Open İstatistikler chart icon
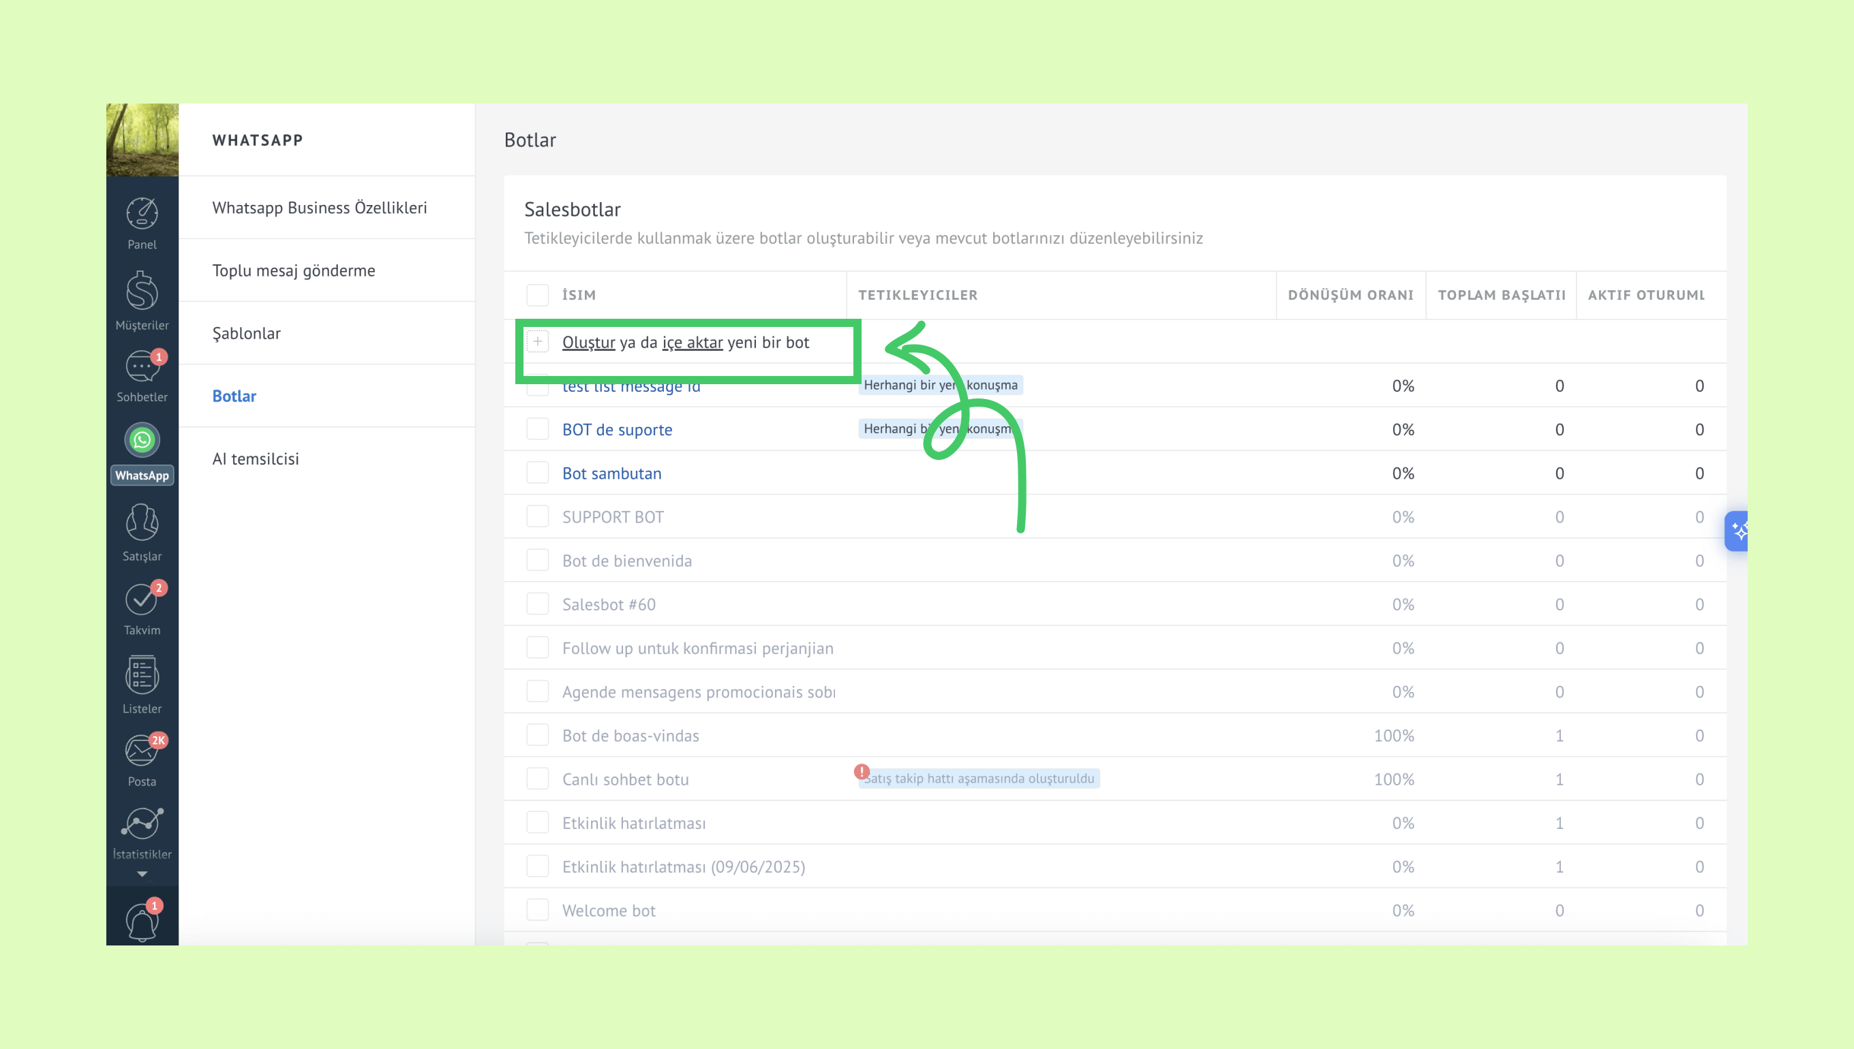 pyautogui.click(x=142, y=824)
